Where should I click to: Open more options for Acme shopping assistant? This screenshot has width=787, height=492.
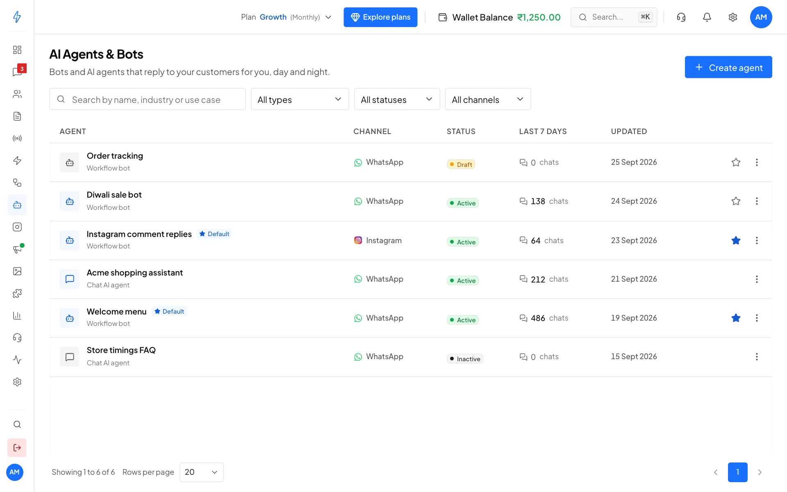pos(757,279)
